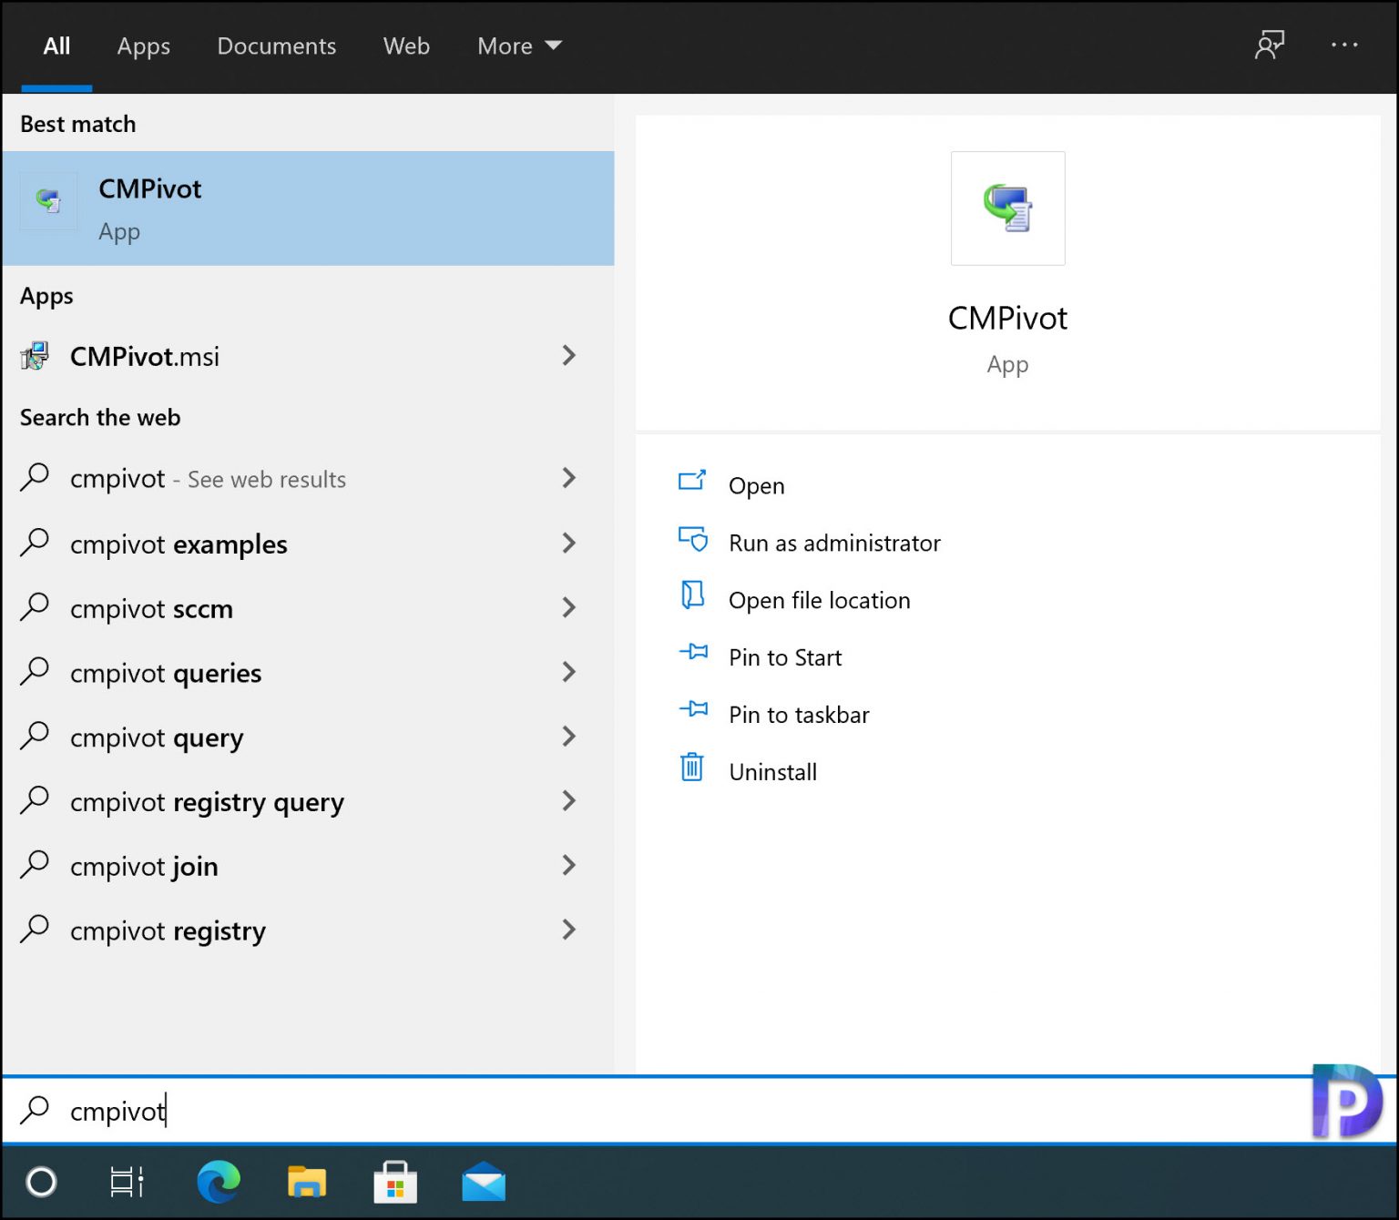The width and height of the screenshot is (1399, 1220).
Task: Expand chevron for cmpivot web results
Action: (569, 478)
